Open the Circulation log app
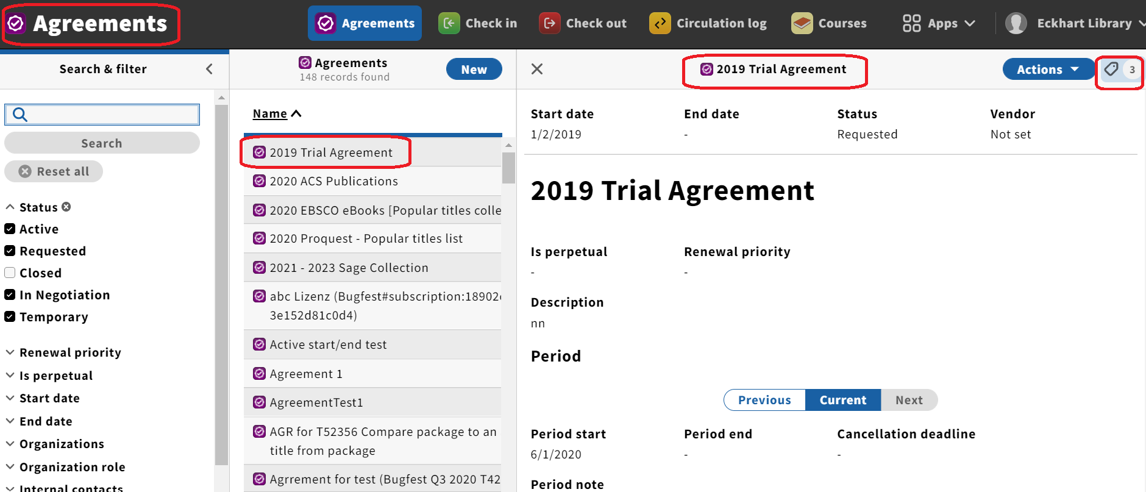Image resolution: width=1146 pixels, height=492 pixels. coord(708,23)
